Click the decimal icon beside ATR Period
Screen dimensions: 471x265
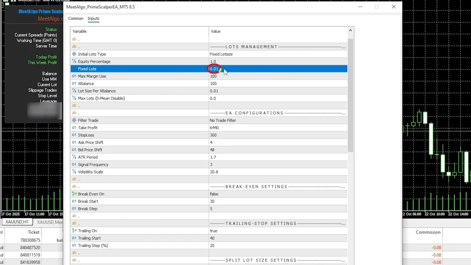(x=74, y=157)
